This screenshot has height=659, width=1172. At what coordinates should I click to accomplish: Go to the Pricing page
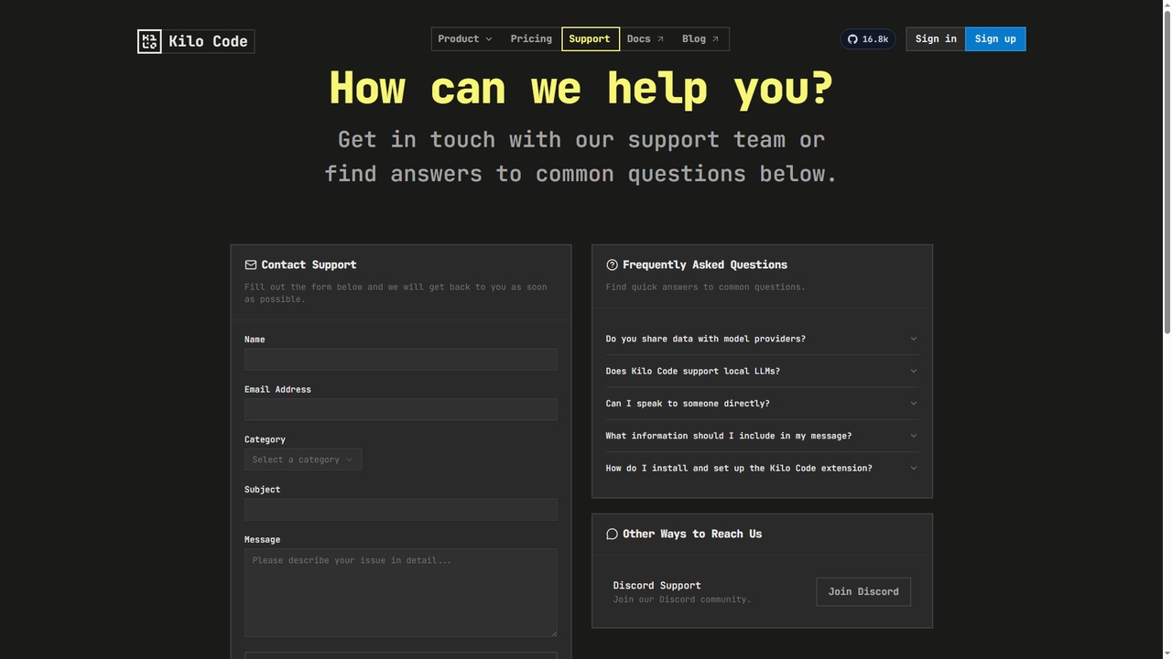click(x=531, y=39)
